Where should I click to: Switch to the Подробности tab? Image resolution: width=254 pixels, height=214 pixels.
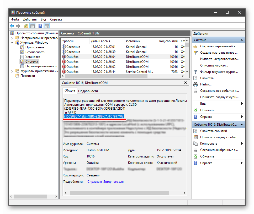click(88, 91)
